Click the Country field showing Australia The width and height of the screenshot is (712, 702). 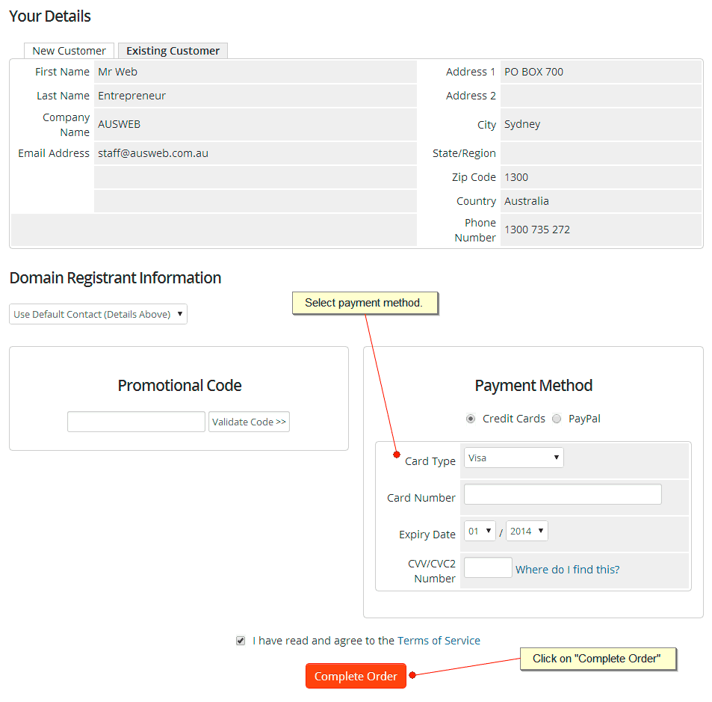click(601, 201)
